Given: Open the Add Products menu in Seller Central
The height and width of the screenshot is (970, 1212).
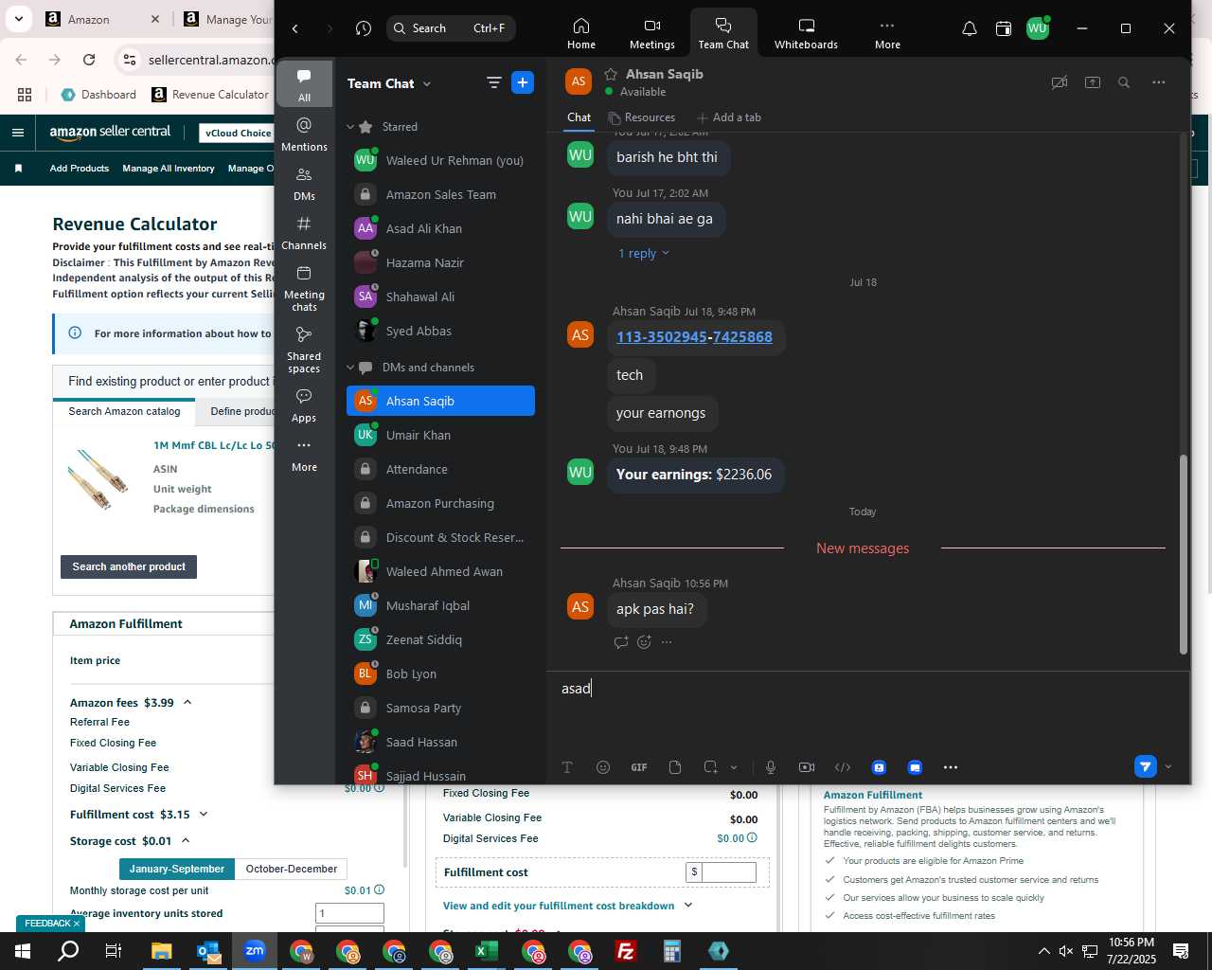Looking at the screenshot, I should click(x=79, y=169).
